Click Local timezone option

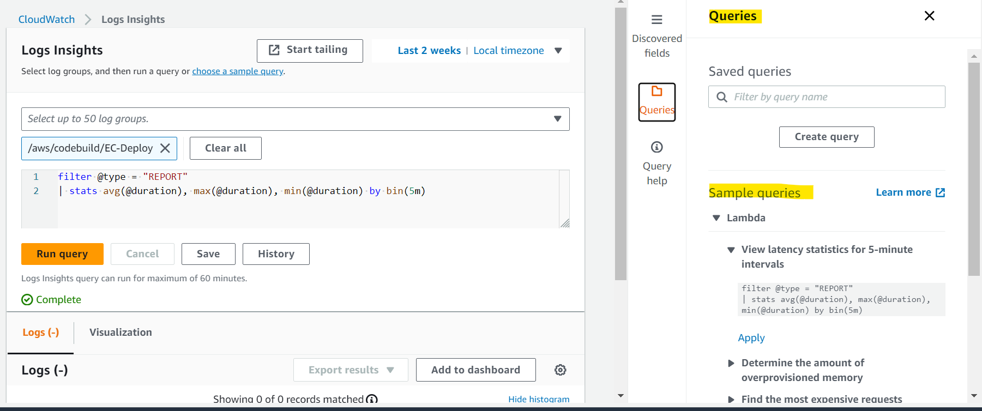tap(509, 51)
